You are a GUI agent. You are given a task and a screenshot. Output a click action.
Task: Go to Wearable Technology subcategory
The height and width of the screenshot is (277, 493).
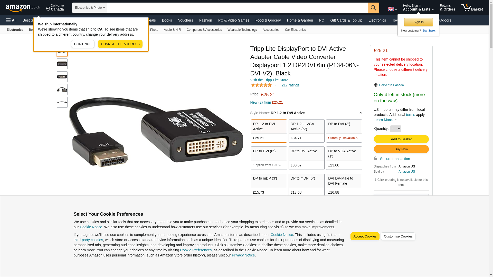point(242,30)
